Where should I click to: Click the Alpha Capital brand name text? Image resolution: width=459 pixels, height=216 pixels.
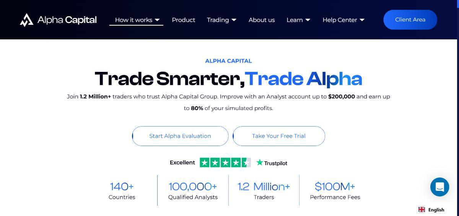tap(67, 20)
